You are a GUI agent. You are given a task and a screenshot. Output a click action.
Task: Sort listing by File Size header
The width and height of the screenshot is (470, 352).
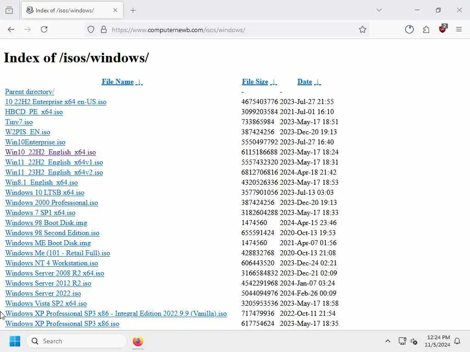pos(255,82)
